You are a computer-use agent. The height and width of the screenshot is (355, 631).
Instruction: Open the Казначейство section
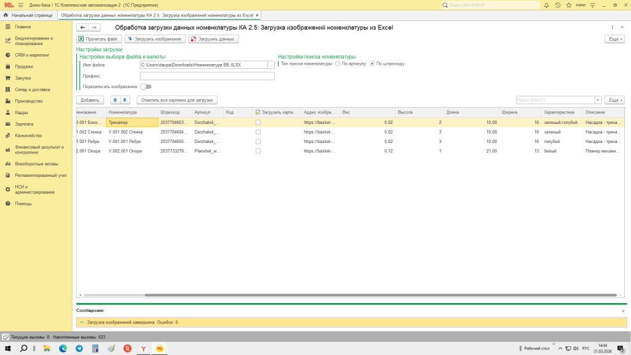[x=28, y=136]
